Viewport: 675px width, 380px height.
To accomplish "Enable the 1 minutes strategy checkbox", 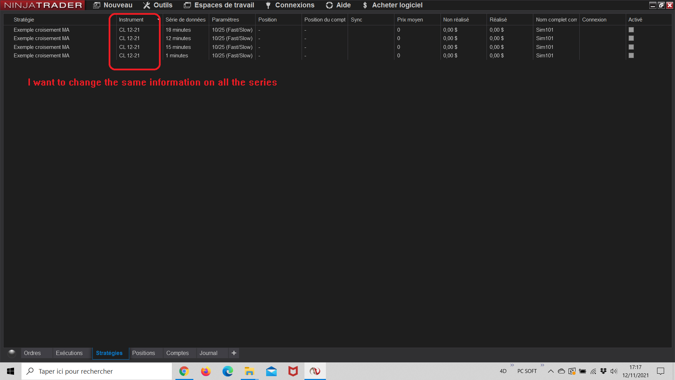I will click(631, 56).
